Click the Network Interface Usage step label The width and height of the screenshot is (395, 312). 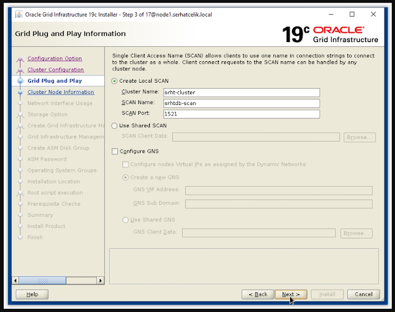click(60, 103)
